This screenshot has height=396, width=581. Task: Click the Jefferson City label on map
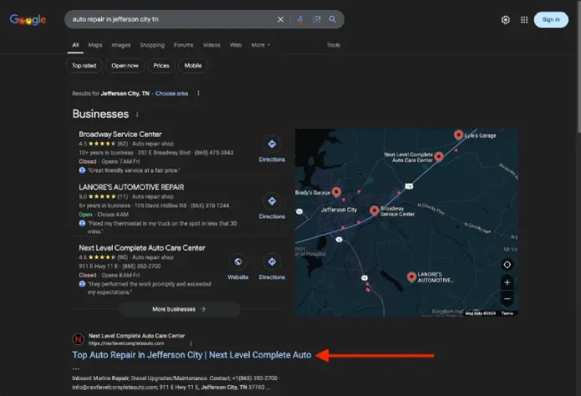coord(339,210)
